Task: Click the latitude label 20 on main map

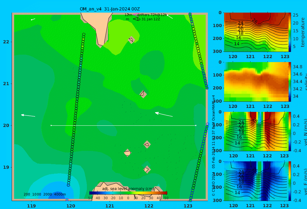Action: pos(6,125)
